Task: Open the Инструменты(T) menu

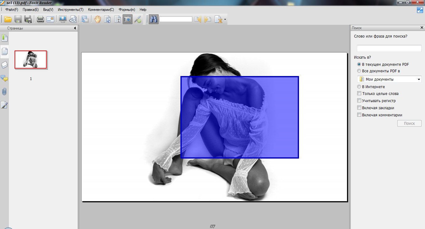Action: [x=71, y=10]
